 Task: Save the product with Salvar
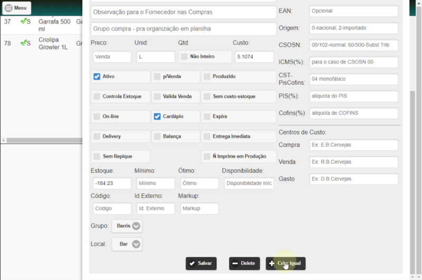pyautogui.click(x=201, y=263)
